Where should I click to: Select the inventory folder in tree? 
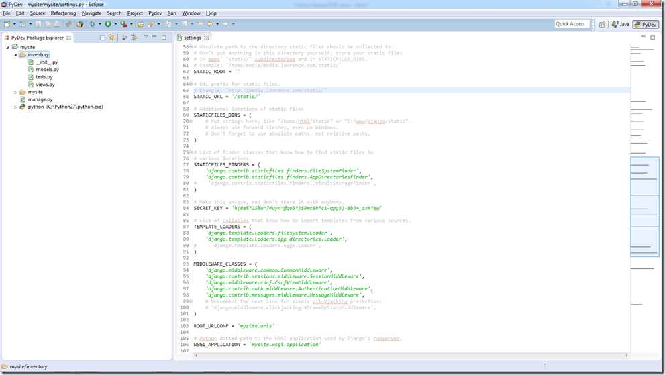[x=38, y=55]
